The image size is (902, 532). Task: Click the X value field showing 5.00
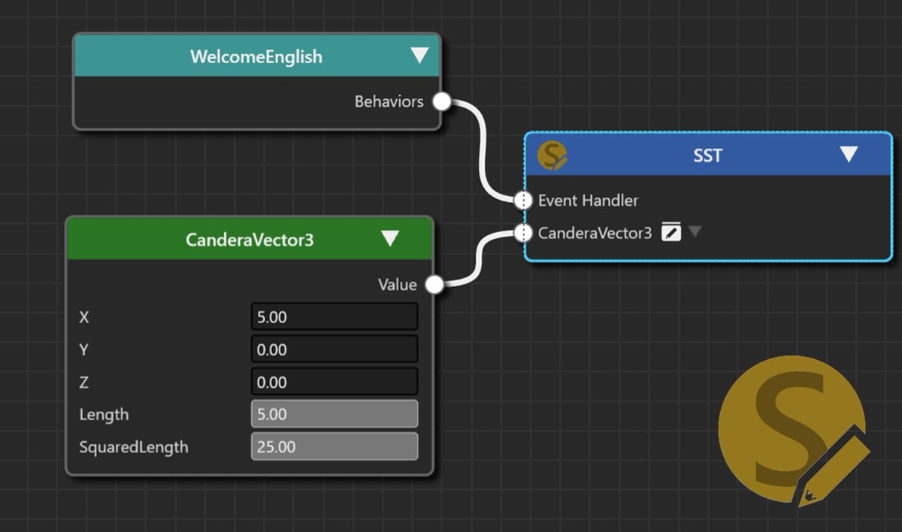[x=334, y=316]
